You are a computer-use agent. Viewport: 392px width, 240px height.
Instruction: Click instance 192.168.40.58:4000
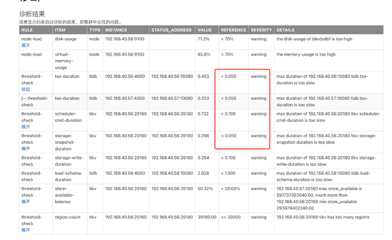[125, 173]
